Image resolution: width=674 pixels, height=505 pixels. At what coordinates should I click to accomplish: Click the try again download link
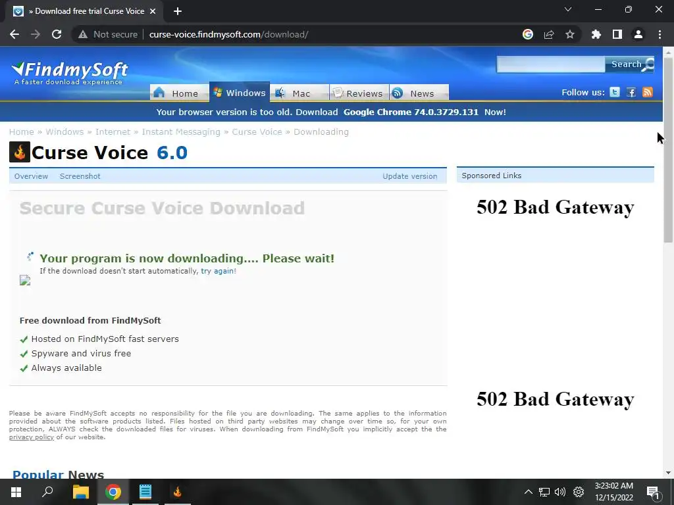(217, 271)
